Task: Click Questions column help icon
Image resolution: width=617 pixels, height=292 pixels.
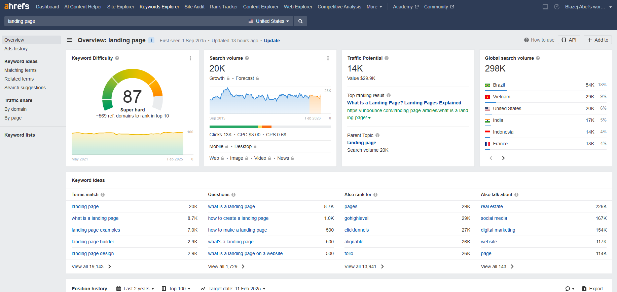Action: 233,195
